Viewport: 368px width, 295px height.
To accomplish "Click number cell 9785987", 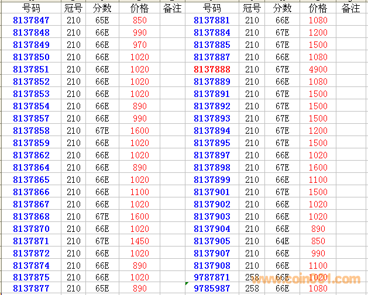I will (x=212, y=288).
